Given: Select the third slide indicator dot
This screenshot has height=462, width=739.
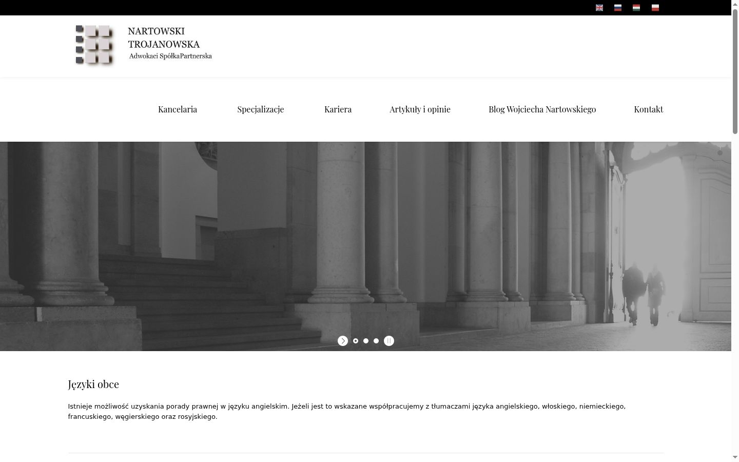Looking at the screenshot, I should (376, 341).
